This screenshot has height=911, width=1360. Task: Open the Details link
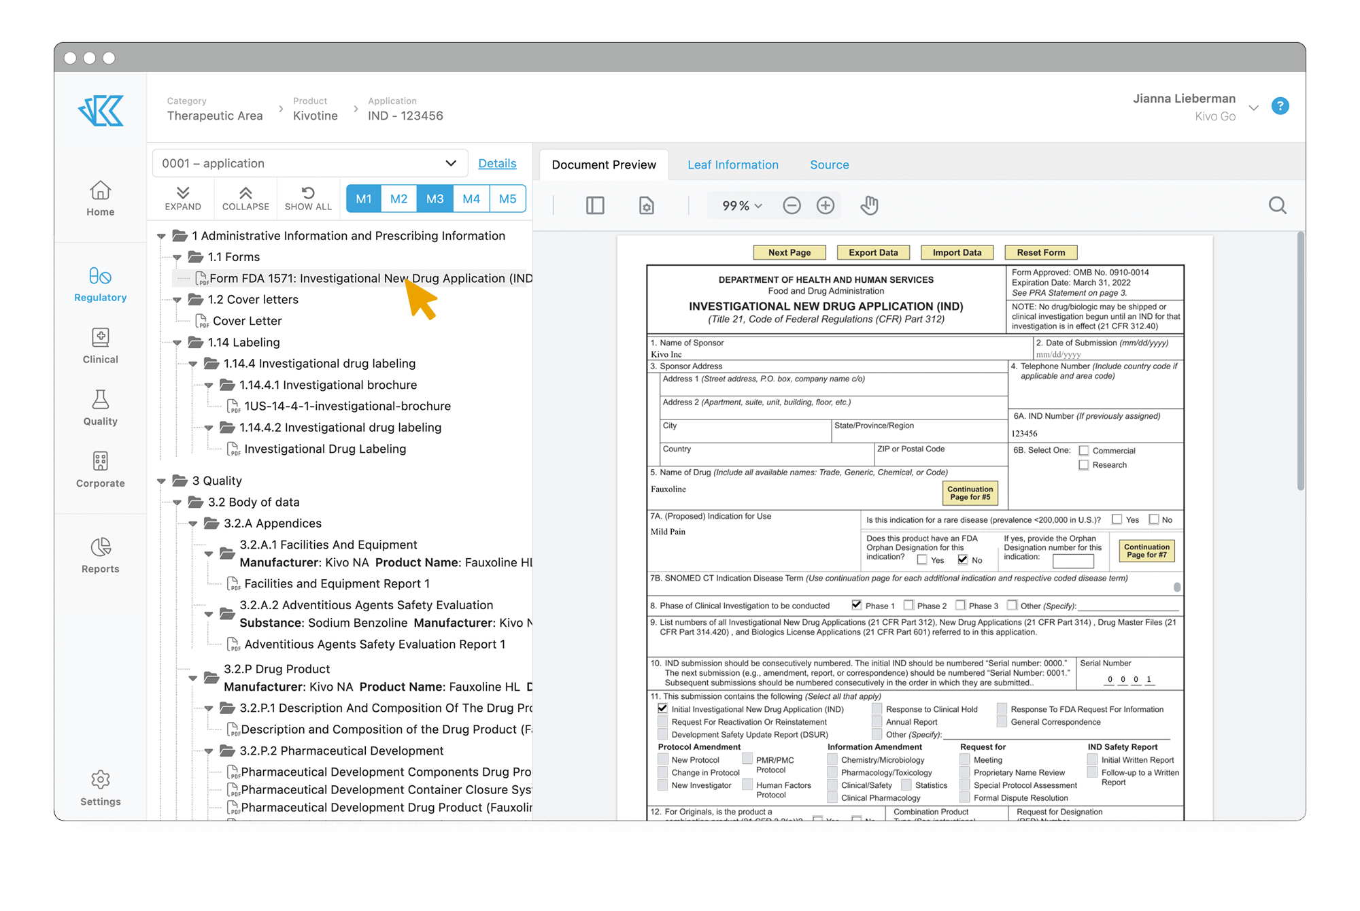coord(497,163)
